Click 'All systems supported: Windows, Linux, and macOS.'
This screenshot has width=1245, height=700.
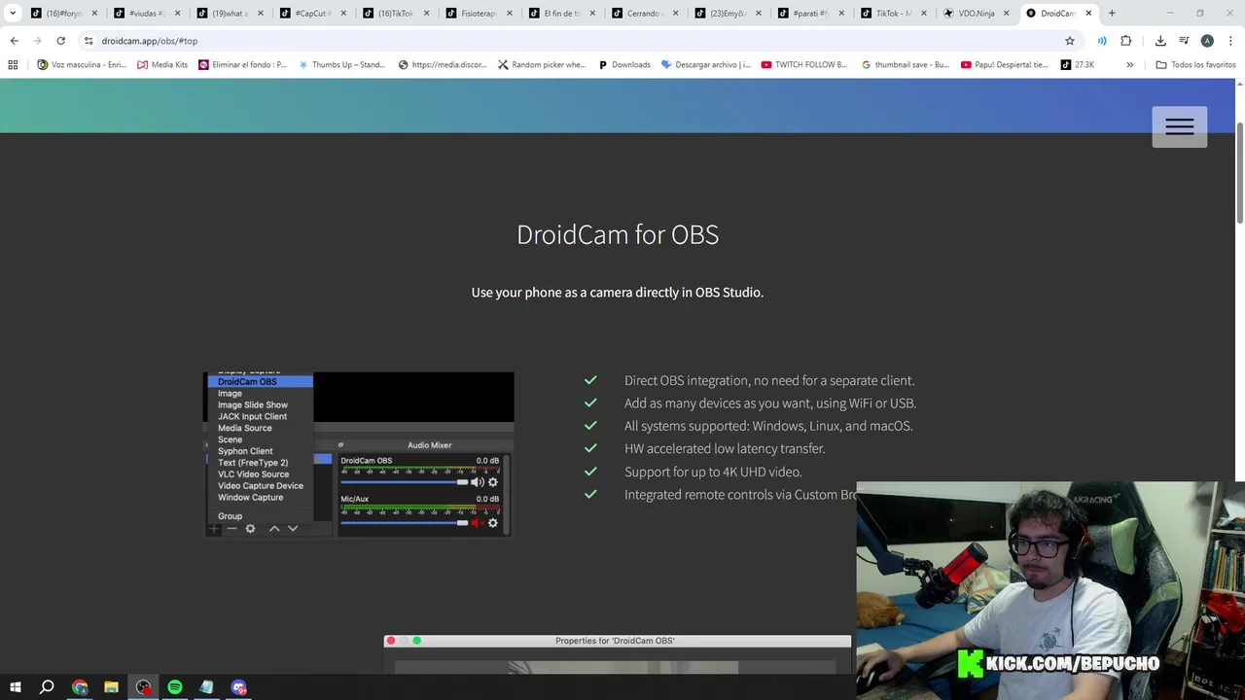tap(768, 426)
